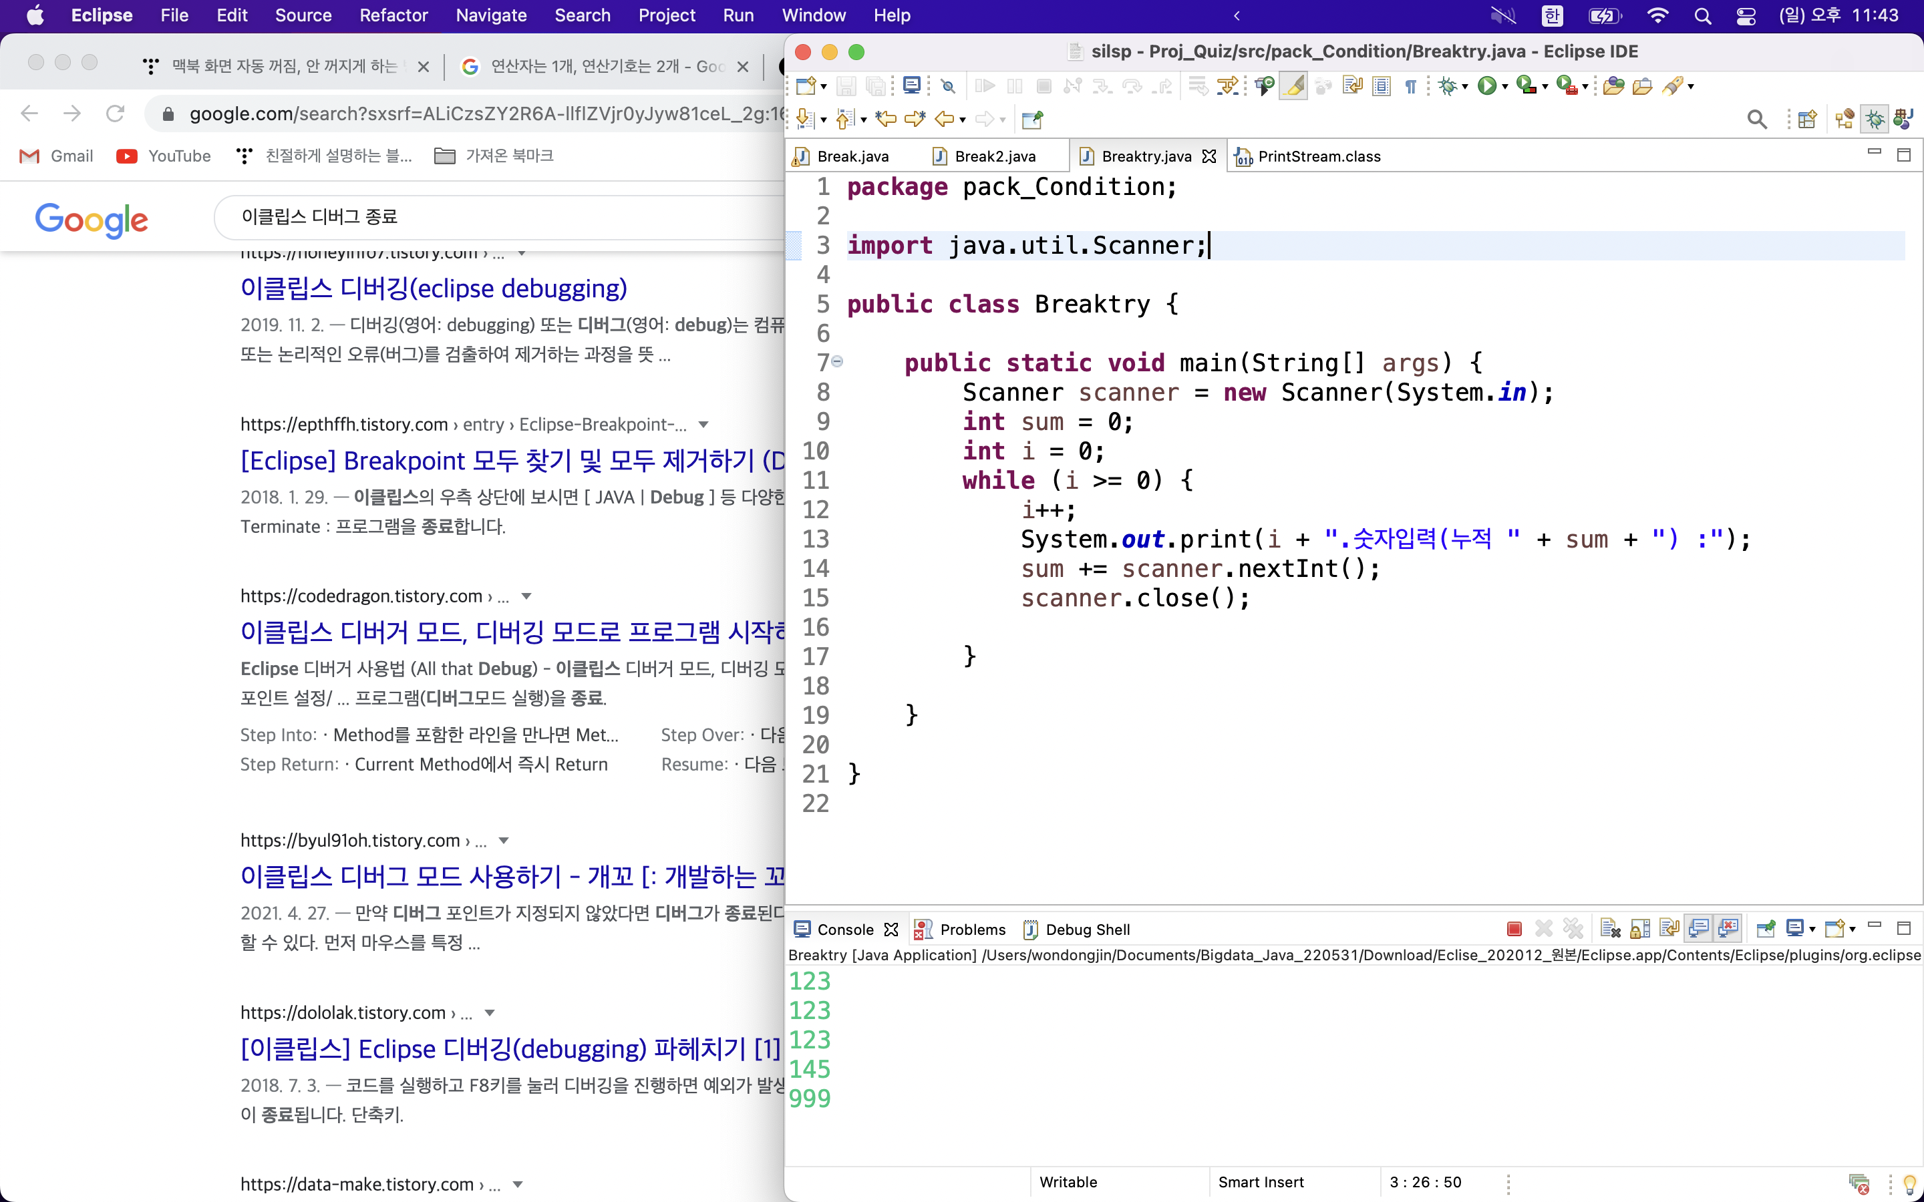Click the Google search input field
The width and height of the screenshot is (1924, 1202).
[501, 217]
